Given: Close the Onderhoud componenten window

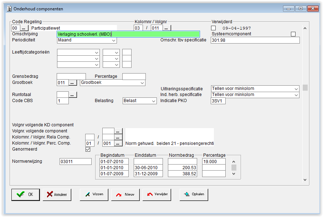Looking at the screenshot, I should coord(313,9).
